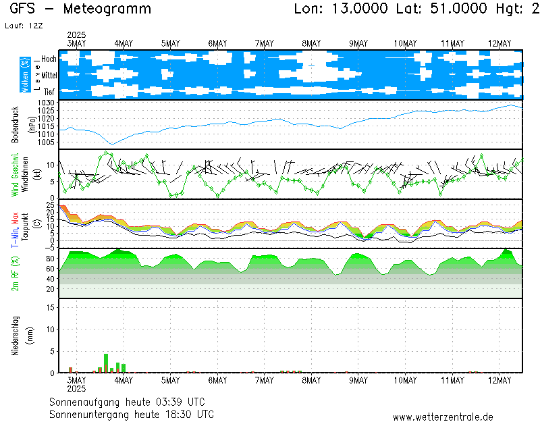
Task: Click the 'Tief' cloud level label
Action: pyautogui.click(x=49, y=92)
